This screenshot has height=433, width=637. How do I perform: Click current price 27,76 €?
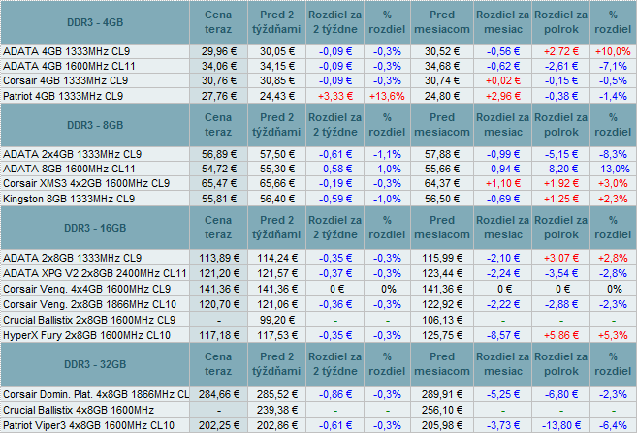[x=218, y=96]
